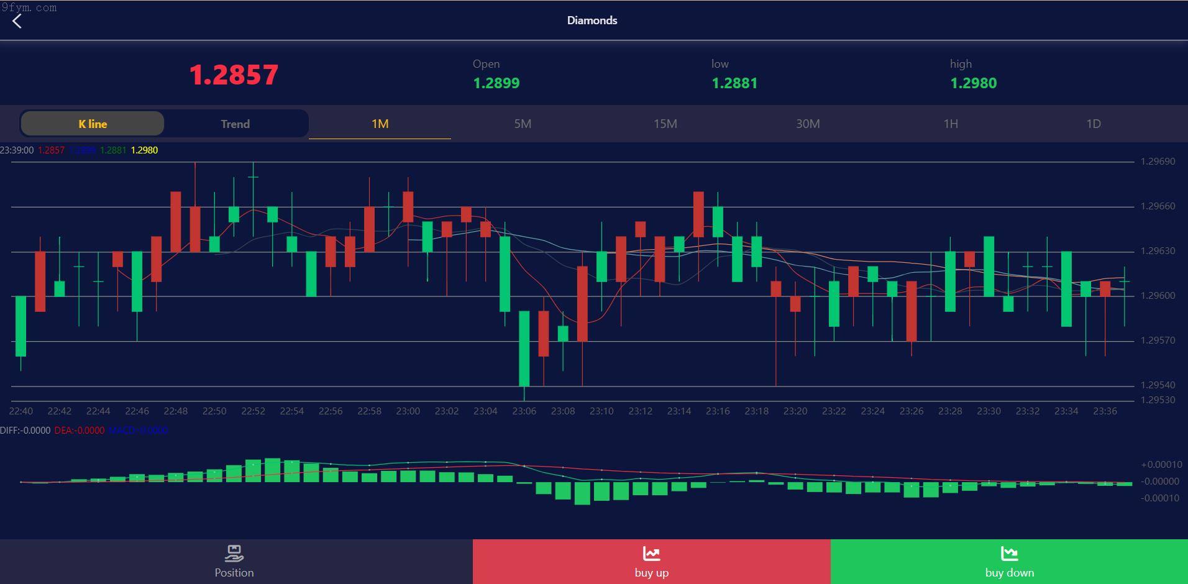
Task: Click the 23:06 time axis label
Action: (x=524, y=411)
